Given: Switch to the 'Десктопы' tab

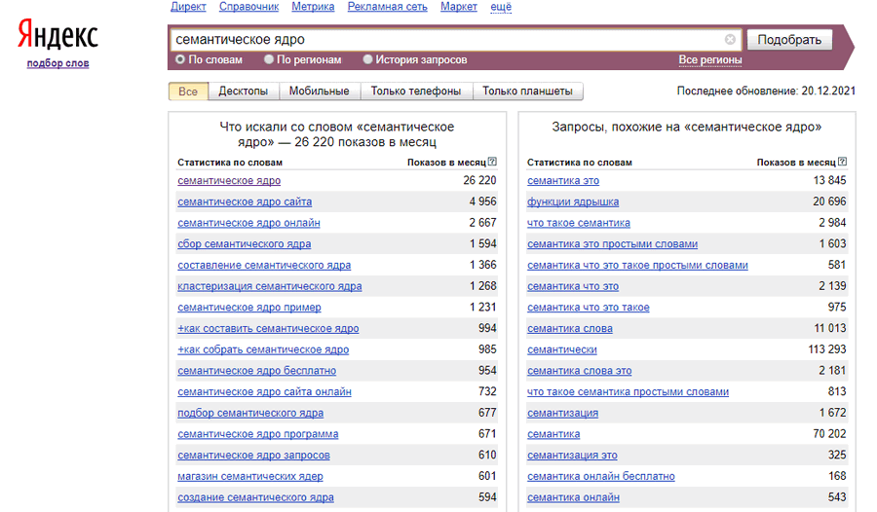Looking at the screenshot, I should [243, 91].
